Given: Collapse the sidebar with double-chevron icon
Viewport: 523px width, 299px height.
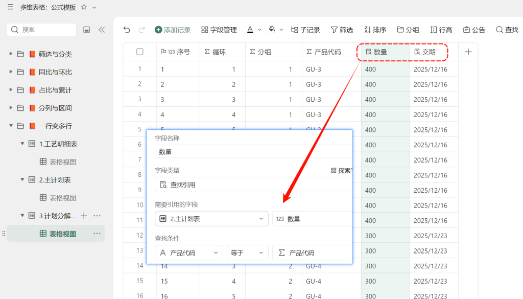Looking at the screenshot, I should [102, 30].
